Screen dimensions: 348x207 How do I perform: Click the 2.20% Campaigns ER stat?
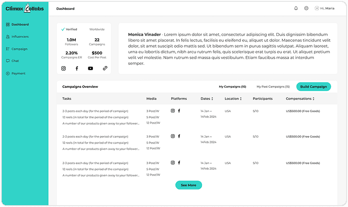click(x=72, y=55)
